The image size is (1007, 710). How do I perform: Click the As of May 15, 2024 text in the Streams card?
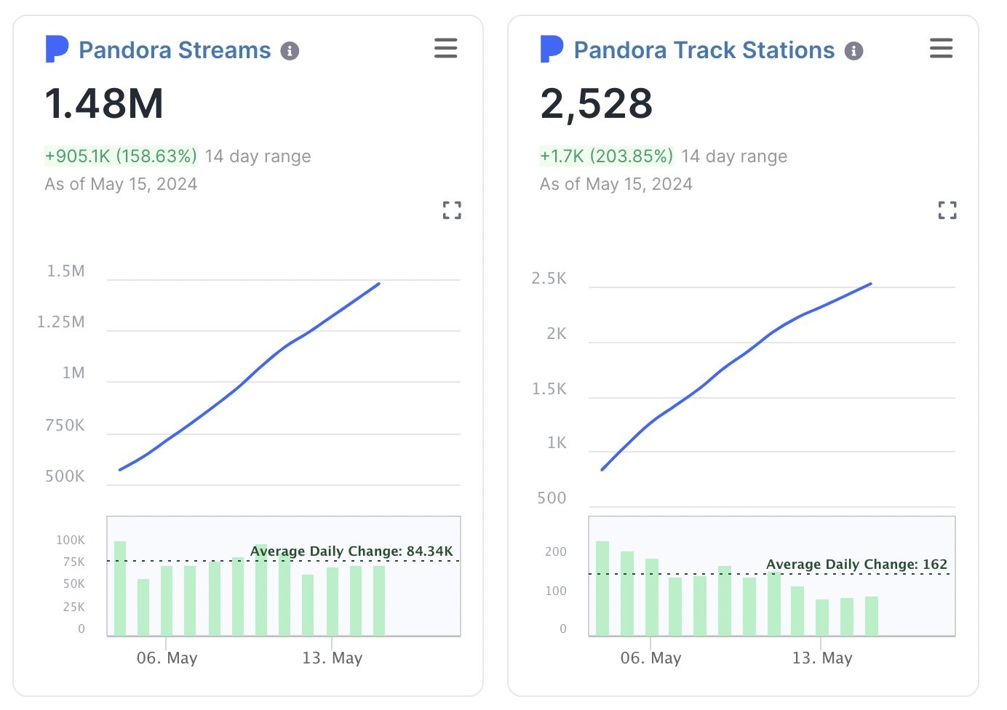(121, 184)
